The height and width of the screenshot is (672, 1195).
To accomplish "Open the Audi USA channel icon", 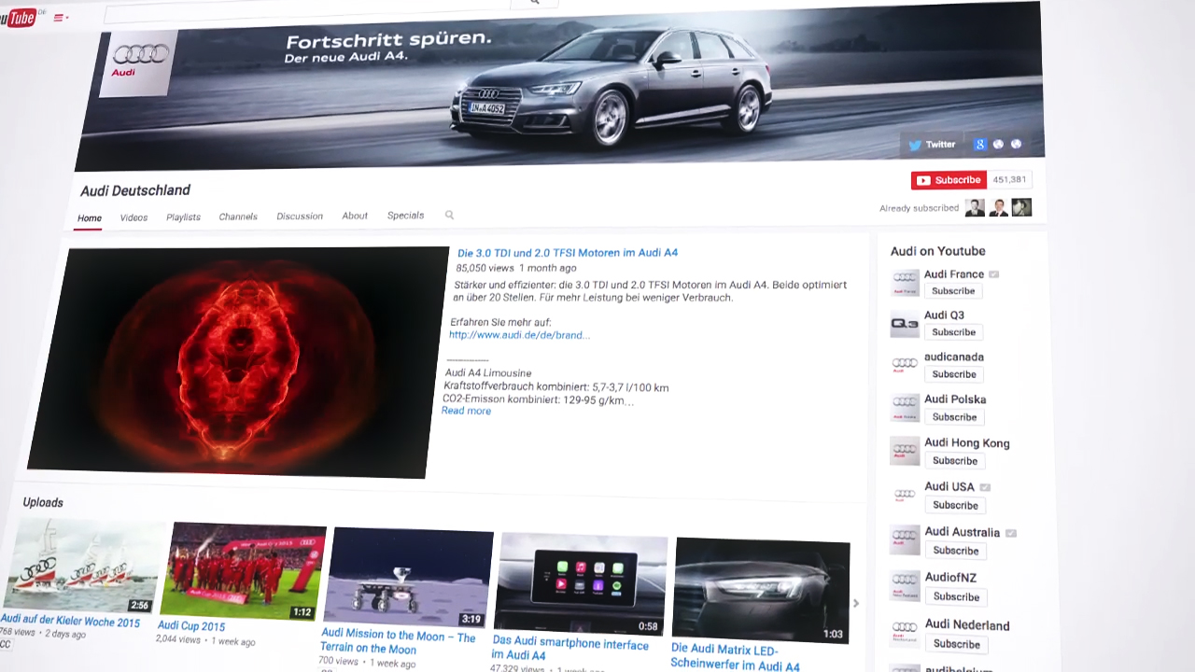I will 905,495.
